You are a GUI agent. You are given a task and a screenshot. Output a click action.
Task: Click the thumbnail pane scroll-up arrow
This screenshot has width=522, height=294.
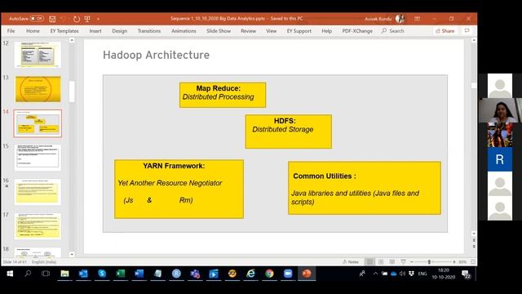(x=72, y=40)
